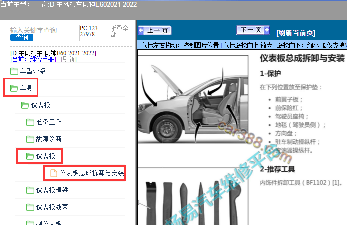Open the 准备工作 folder icon
The height and width of the screenshot is (225, 347).
pyautogui.click(x=30, y=122)
